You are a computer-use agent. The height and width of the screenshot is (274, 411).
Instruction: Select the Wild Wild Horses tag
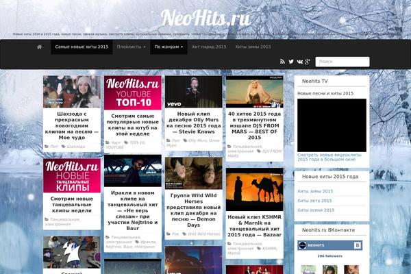(x=203, y=234)
